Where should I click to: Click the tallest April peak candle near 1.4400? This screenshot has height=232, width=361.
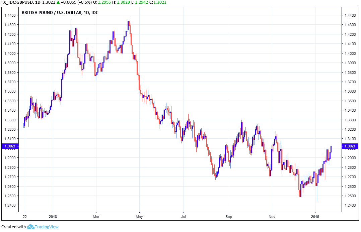point(129,20)
